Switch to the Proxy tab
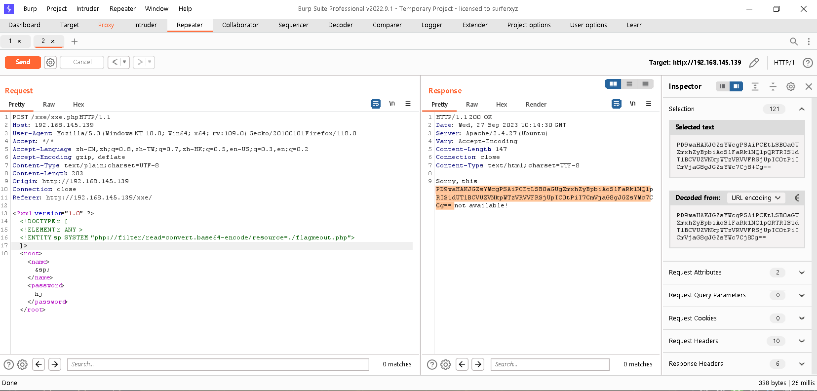 point(106,25)
